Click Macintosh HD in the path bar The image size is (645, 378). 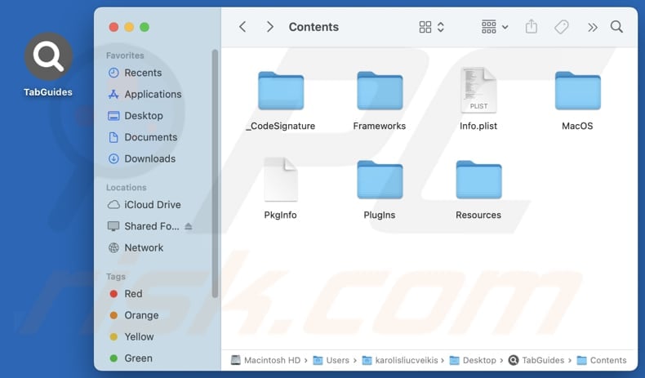(x=265, y=360)
